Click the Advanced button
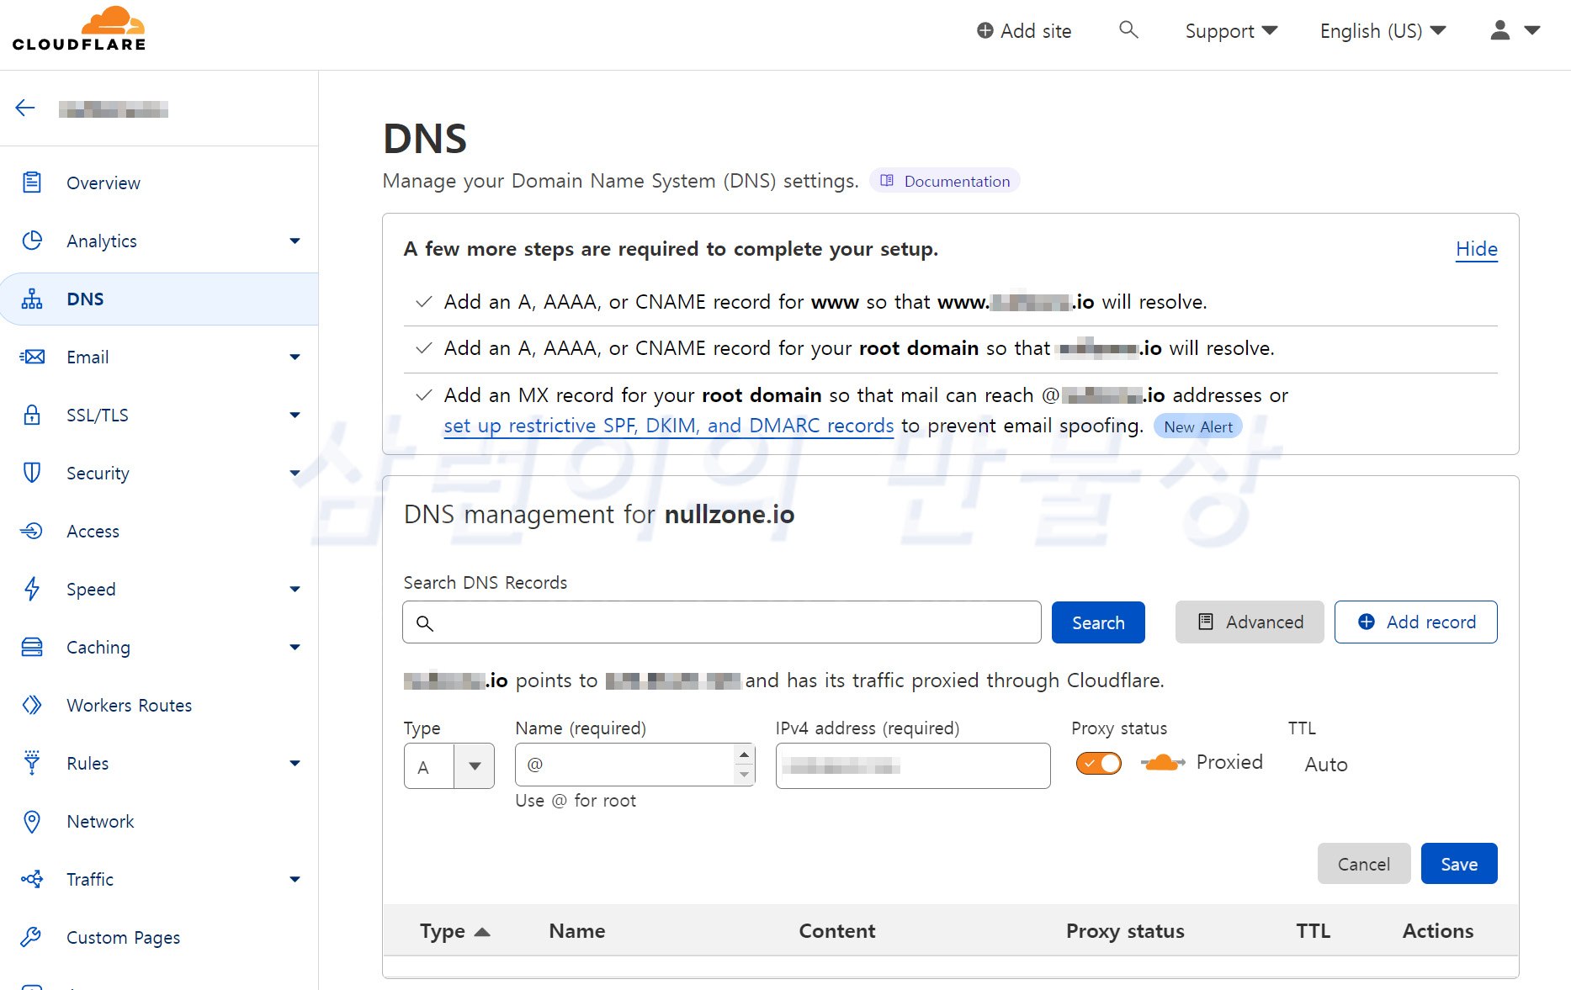This screenshot has width=1571, height=990. 1250,622
